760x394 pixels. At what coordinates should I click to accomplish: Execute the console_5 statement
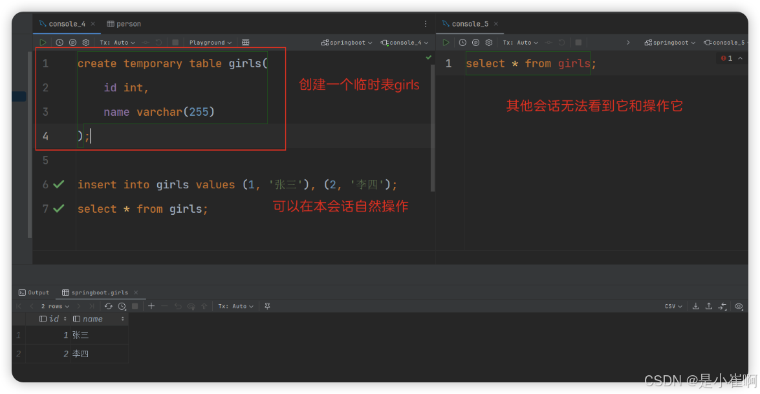(446, 42)
